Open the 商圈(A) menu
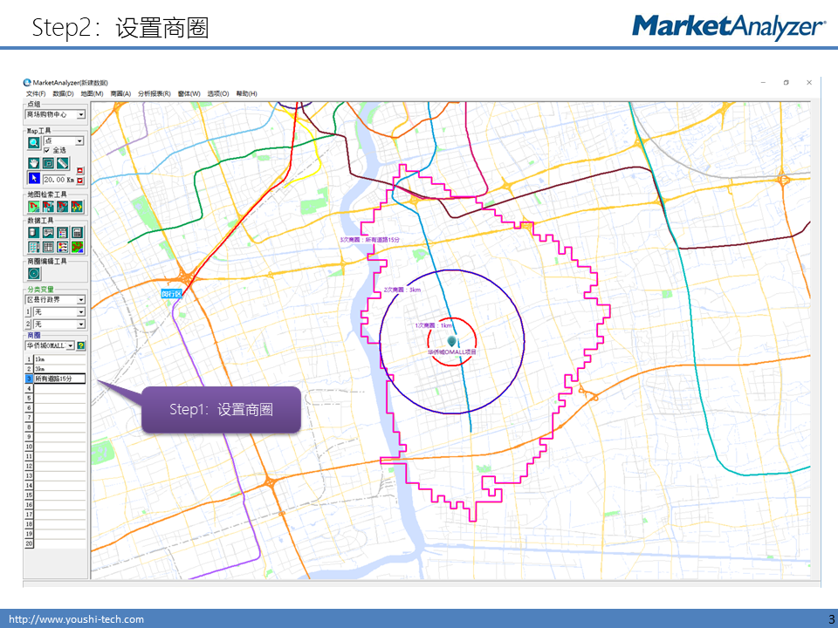838x628 pixels. [x=120, y=93]
